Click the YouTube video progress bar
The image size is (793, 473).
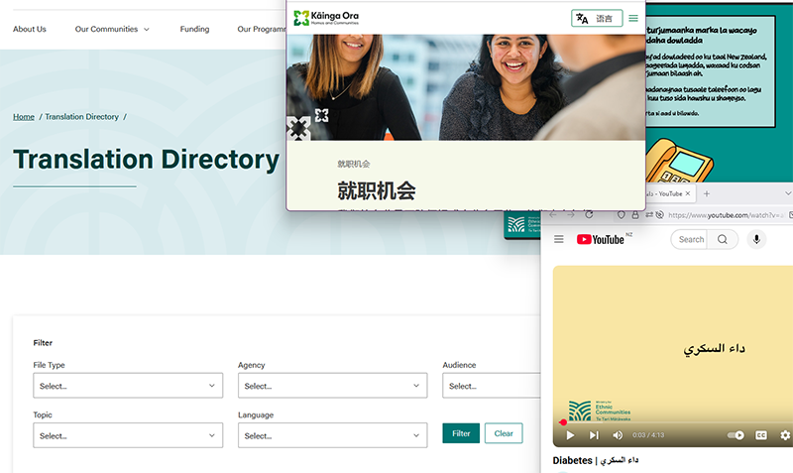(676, 421)
